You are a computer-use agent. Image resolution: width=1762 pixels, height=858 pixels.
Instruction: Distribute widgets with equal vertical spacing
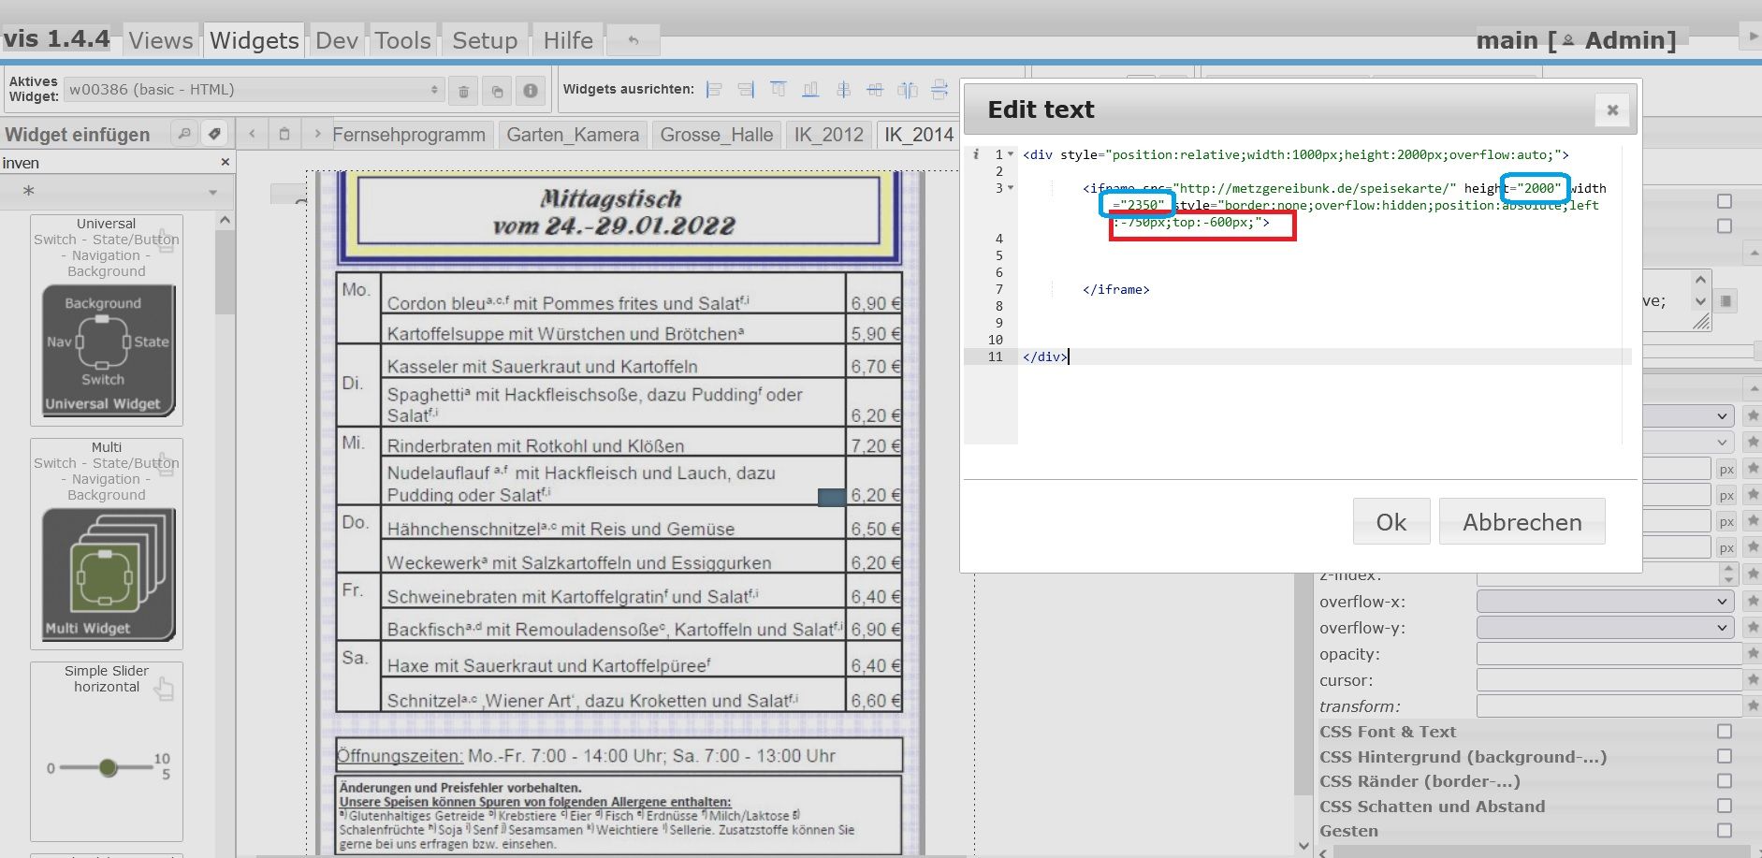tap(939, 90)
